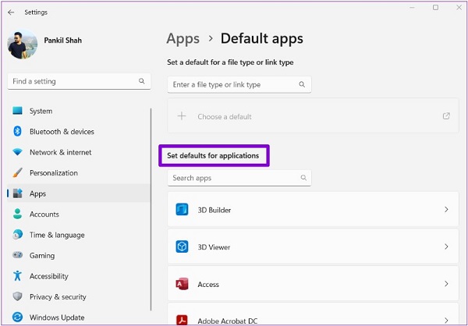Click the Choose a default button

313,116
